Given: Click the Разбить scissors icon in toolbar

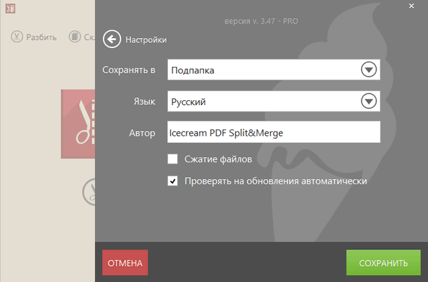Looking at the screenshot, I should pos(17,37).
